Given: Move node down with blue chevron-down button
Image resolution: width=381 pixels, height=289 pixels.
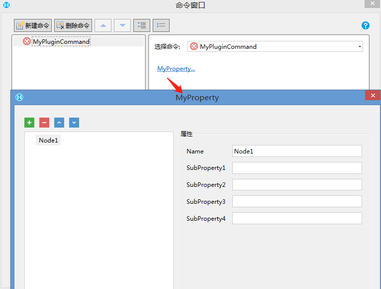Looking at the screenshot, I should [74, 123].
